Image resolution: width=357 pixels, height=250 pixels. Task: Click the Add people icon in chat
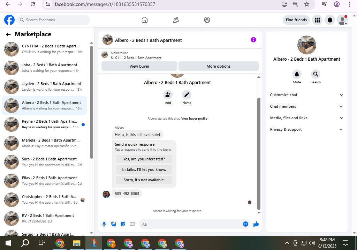(x=168, y=95)
